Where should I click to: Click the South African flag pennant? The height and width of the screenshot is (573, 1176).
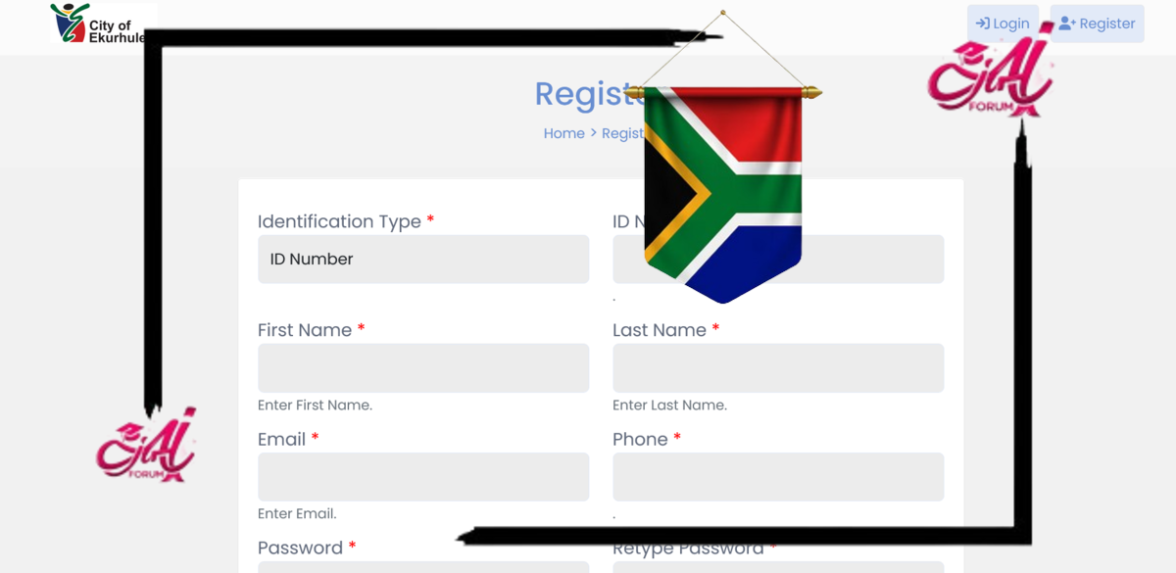click(723, 191)
